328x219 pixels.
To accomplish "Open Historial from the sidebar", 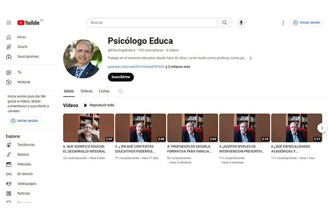I will click(24, 82).
